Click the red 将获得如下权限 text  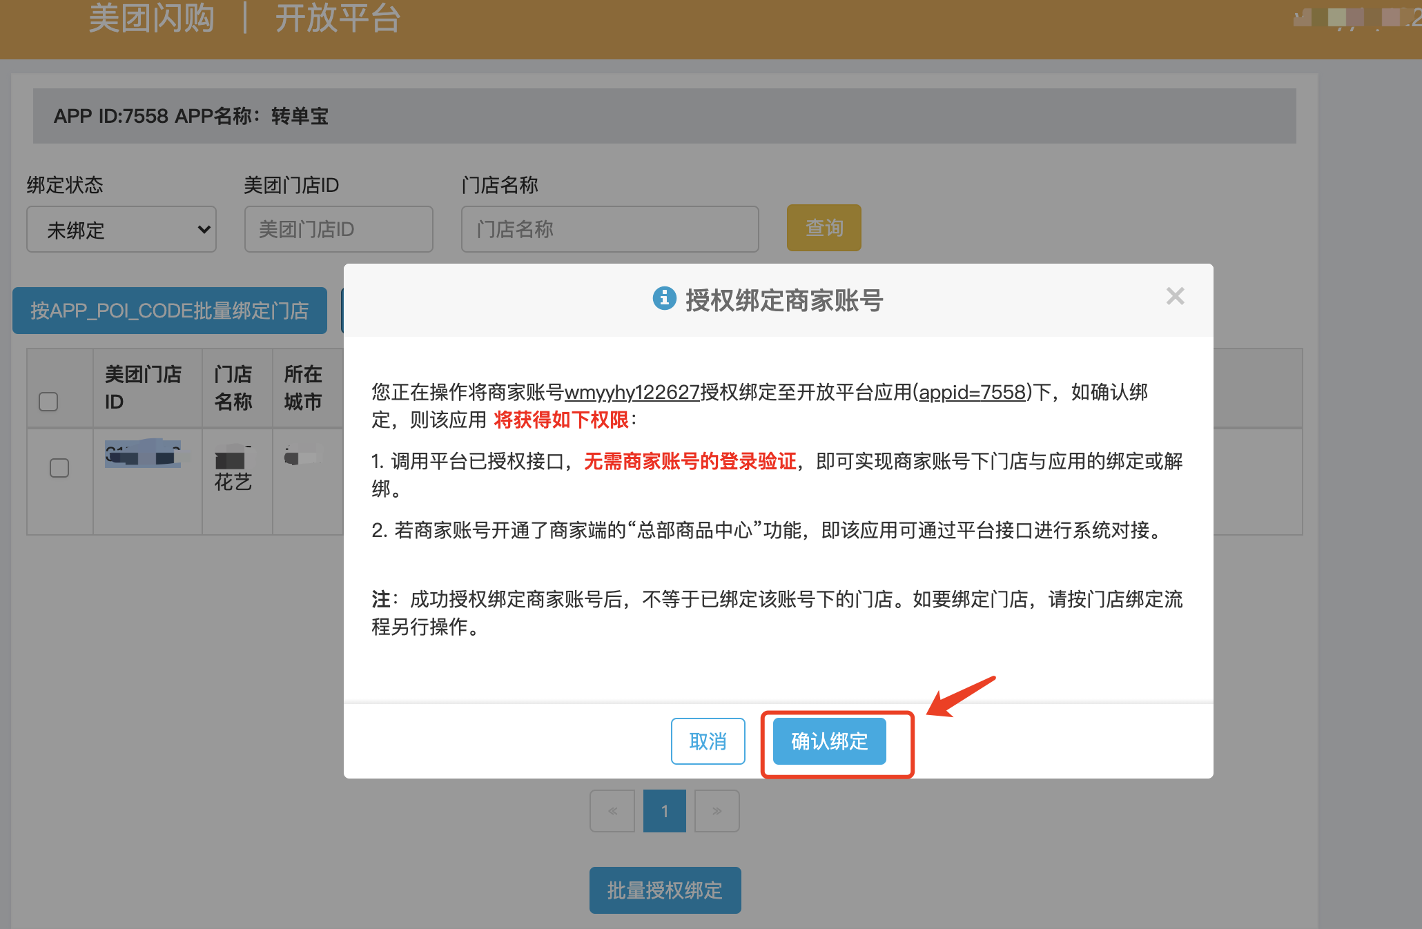click(561, 420)
